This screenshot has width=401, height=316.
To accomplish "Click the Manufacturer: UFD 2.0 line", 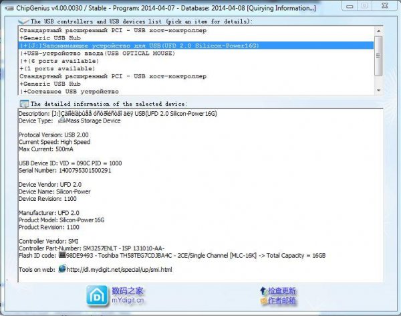I will tap(49, 213).
